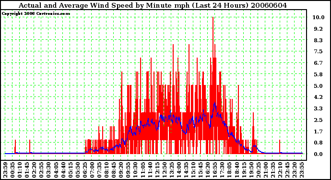Click the 12:15 time label

(157, 170)
